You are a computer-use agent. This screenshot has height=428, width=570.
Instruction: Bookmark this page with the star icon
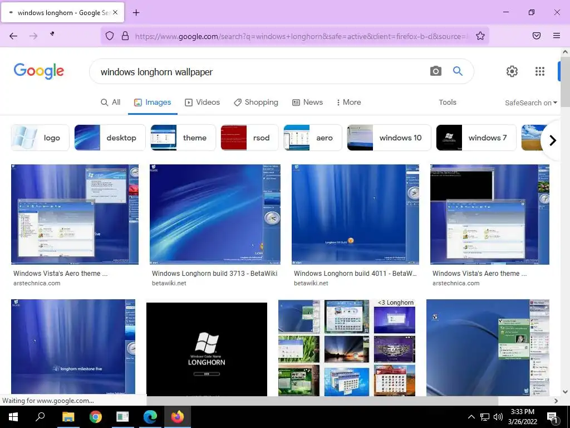pos(480,36)
